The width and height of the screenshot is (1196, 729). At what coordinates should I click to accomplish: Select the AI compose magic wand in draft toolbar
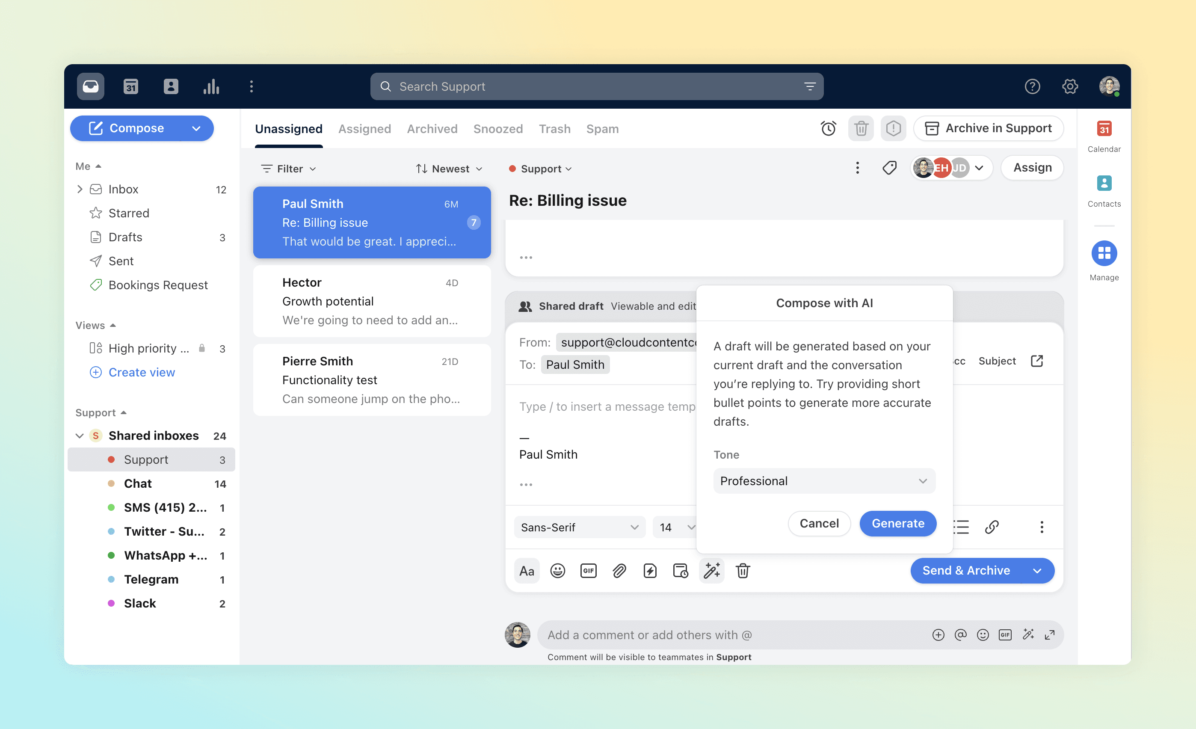pos(712,571)
